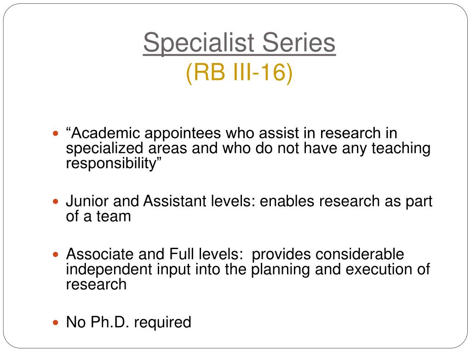Click 'independent input' in third bullet
Viewport: 471px width, 353px height.
tap(128, 270)
